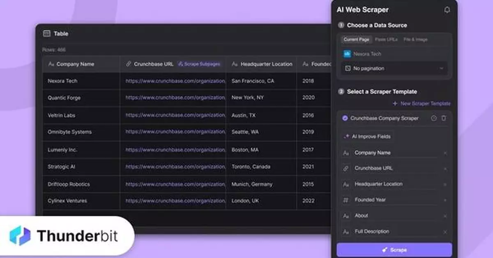This screenshot has width=493, height=258.
Task: Open Stratogic AI's crunchbase.com link
Action: (174, 167)
